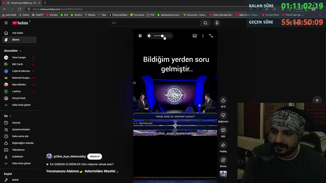Reload the page with refresh icon

coord(20,9)
